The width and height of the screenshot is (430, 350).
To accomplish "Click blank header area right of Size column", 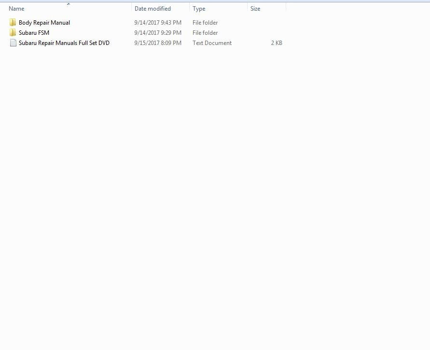I will point(357,9).
